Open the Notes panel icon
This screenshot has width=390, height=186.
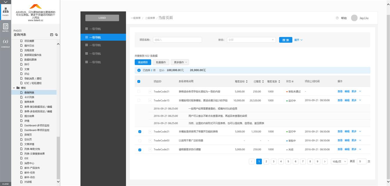(5, 28)
